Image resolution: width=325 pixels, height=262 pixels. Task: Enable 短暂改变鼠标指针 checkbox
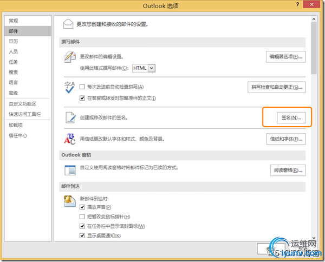(82, 217)
